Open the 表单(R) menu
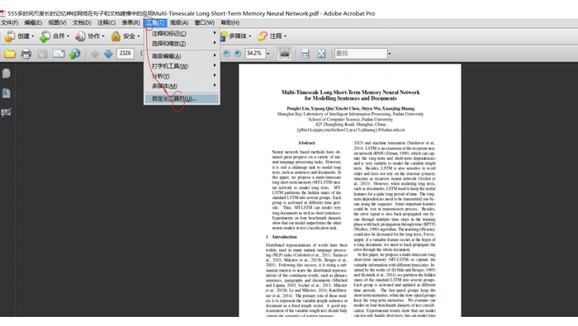578x326 pixels. pyautogui.click(x=130, y=23)
